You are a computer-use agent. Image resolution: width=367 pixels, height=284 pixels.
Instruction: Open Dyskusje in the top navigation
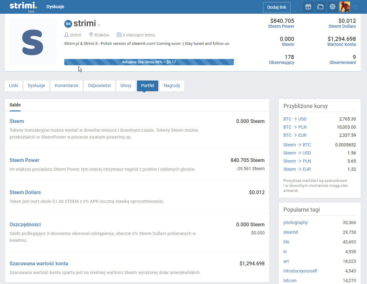pyautogui.click(x=55, y=7)
